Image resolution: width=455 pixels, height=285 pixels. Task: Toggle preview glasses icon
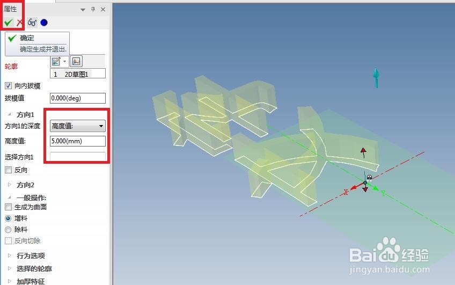pos(32,23)
